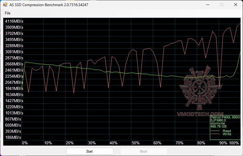The height and width of the screenshot is (156, 243).
Task: Click the 2047MB/s axis label
Action: [14, 82]
